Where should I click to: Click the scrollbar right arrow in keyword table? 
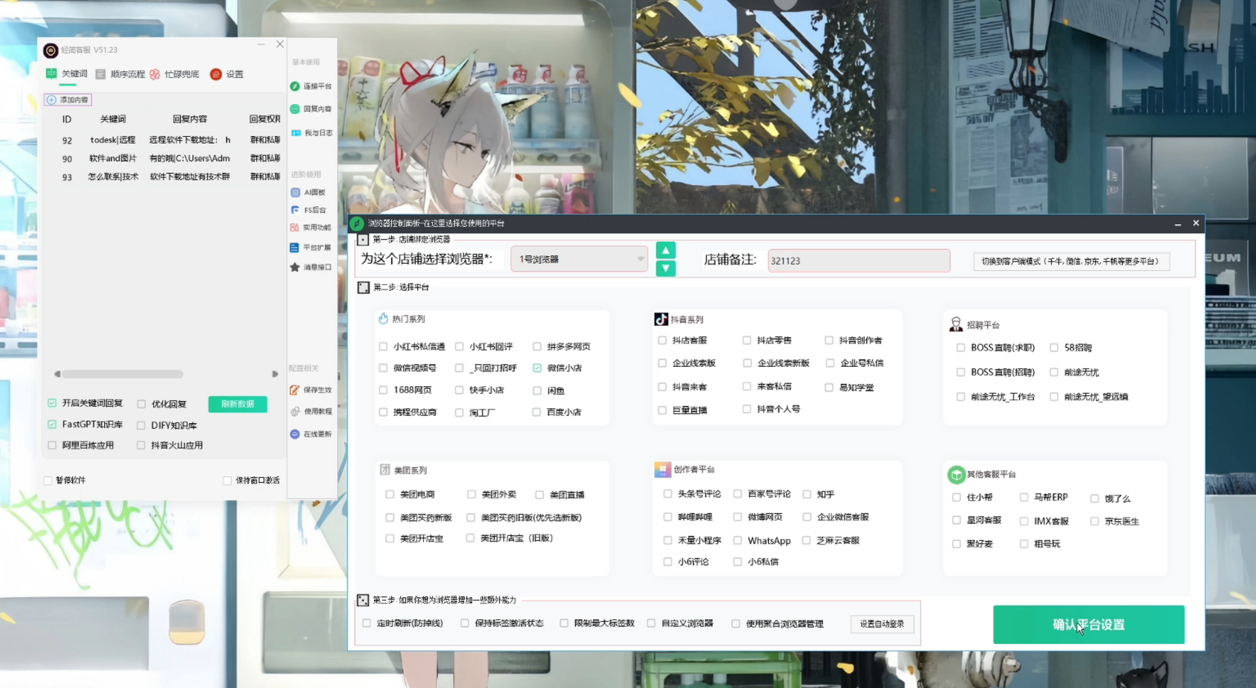[275, 374]
